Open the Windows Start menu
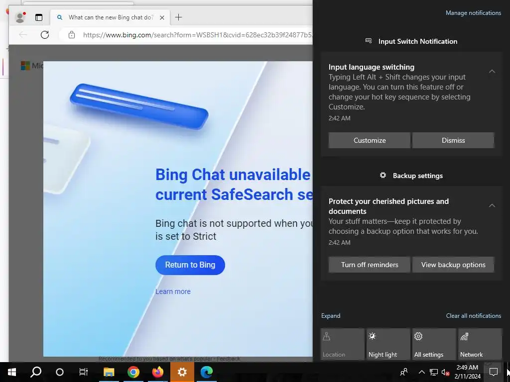Viewport: 510px width, 382px height. click(12, 372)
